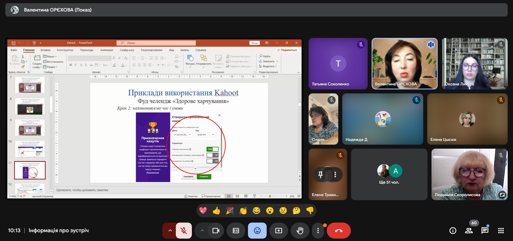This screenshot has height=241, width=513.
Task: Open the Вставка ribbon tab
Action: (x=45, y=50)
